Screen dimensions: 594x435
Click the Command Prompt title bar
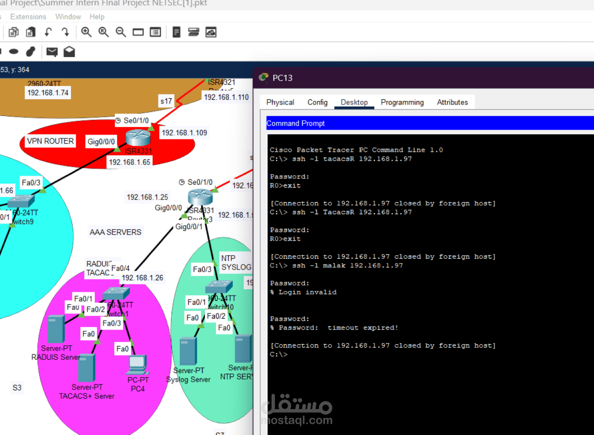(430, 123)
